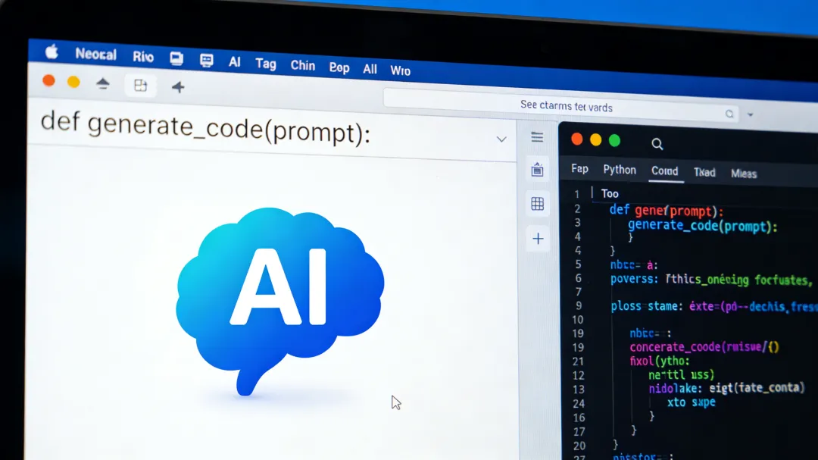
Task: Click the hamburger lines sidebar icon
Action: [537, 137]
